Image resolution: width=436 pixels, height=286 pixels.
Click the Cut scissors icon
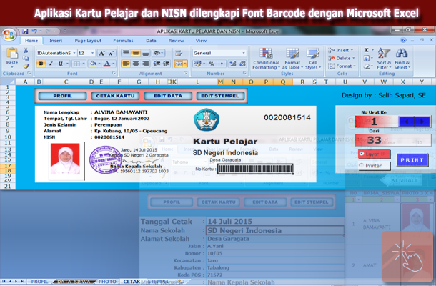tap(26, 50)
